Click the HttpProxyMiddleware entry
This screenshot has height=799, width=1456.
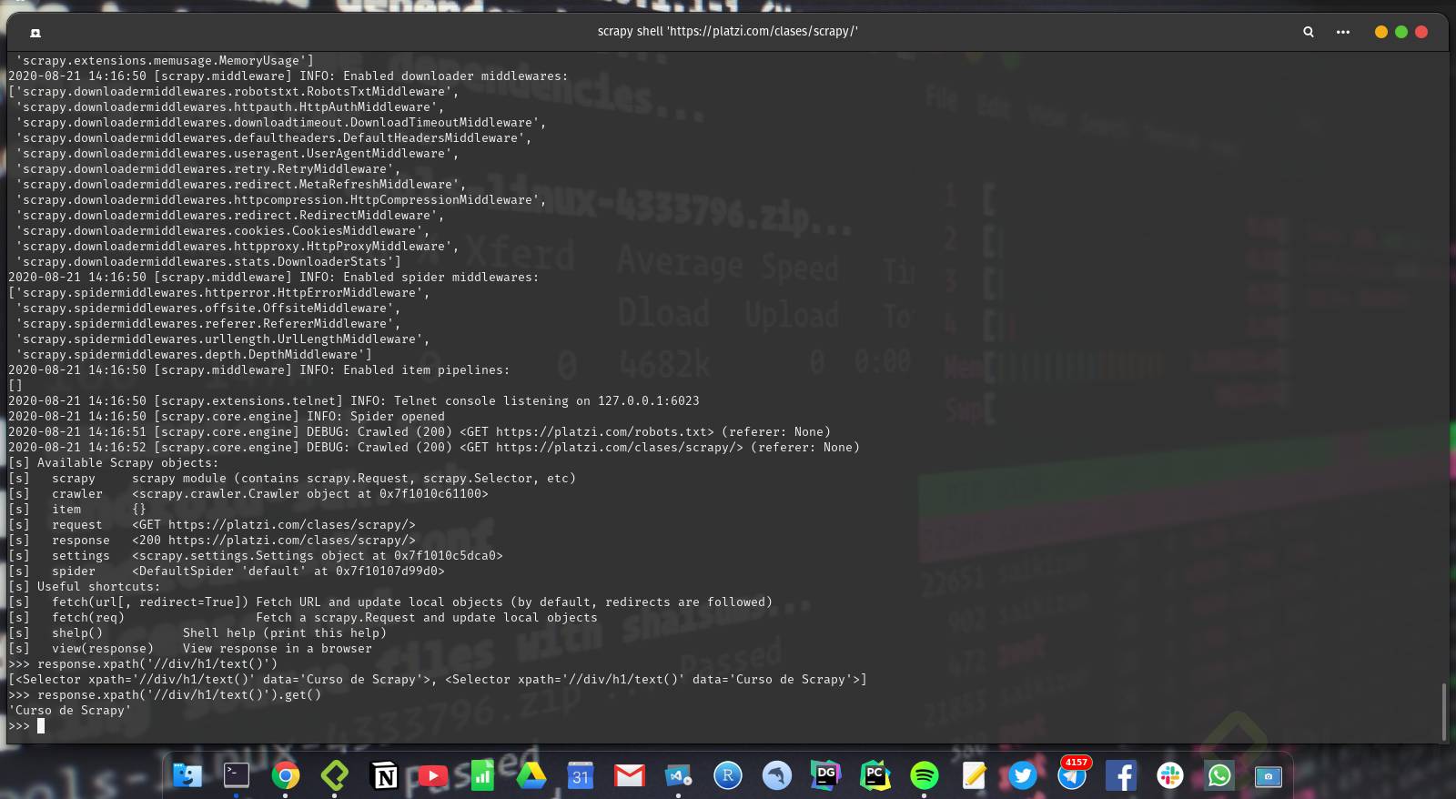click(238, 247)
